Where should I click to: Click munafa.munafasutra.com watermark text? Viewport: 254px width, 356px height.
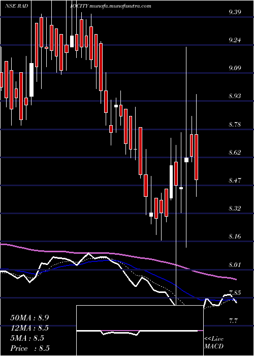pos(120,6)
